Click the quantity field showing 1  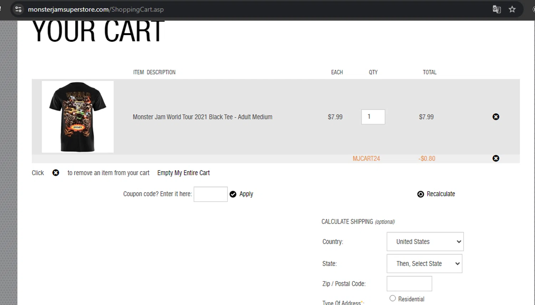[373, 117]
